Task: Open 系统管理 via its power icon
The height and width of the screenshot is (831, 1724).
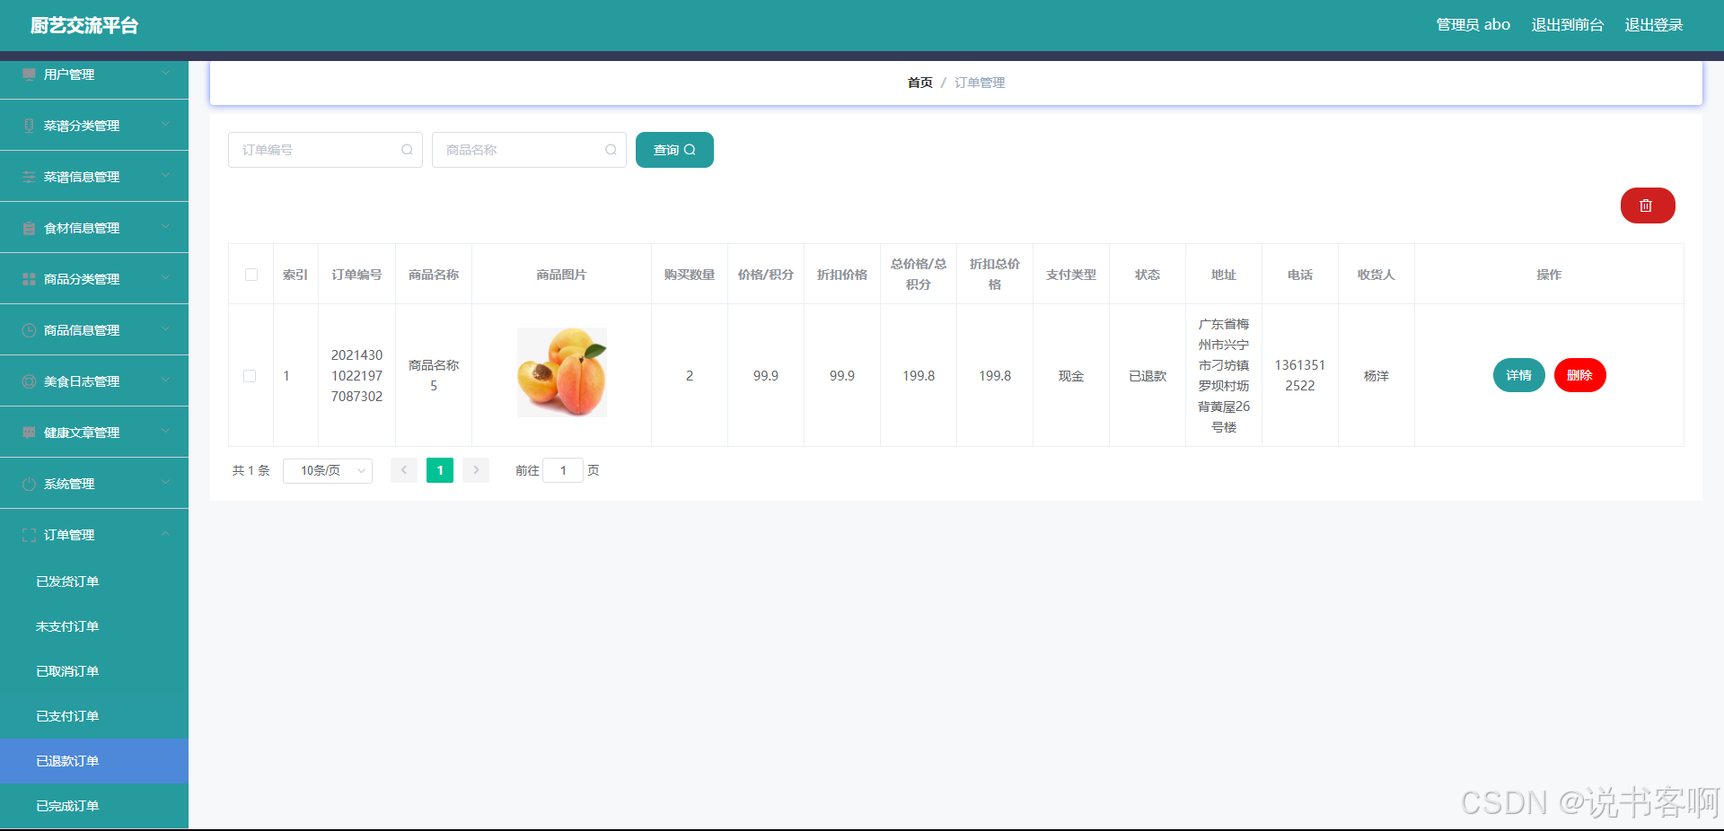Action: pos(28,483)
